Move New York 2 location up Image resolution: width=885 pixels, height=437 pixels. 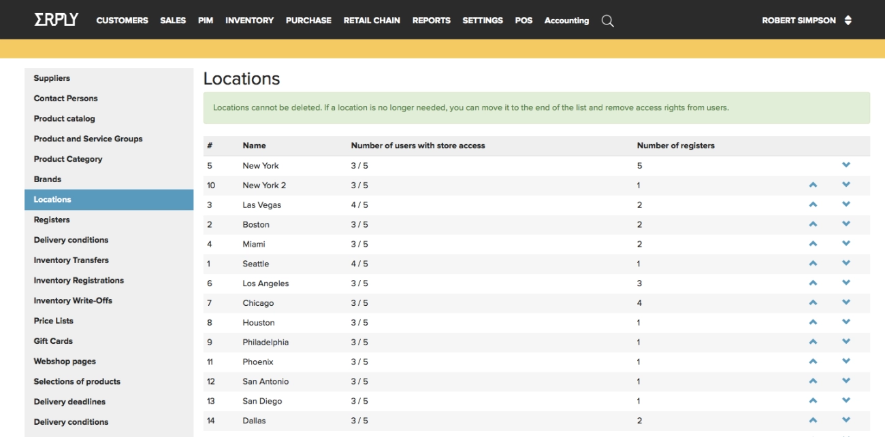[812, 185]
